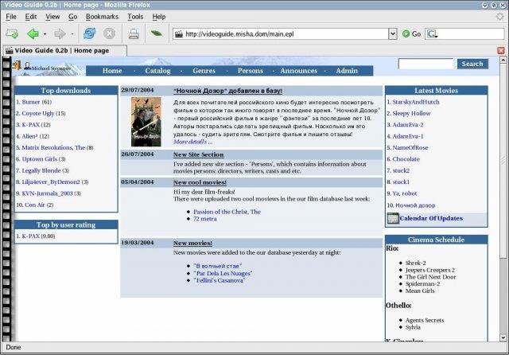Screen dimensions: 509x355
Task: Open the Par Dela Les Nuages link
Action: pyautogui.click(x=223, y=274)
